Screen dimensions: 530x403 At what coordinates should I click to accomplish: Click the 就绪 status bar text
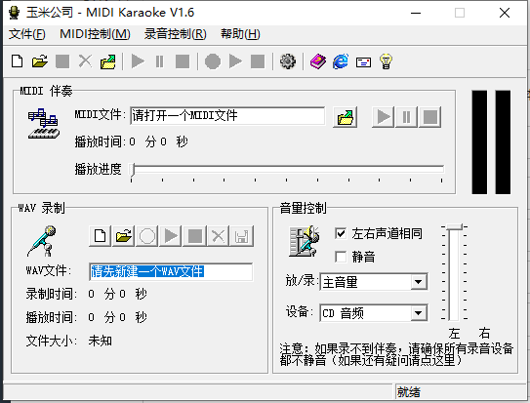click(409, 392)
